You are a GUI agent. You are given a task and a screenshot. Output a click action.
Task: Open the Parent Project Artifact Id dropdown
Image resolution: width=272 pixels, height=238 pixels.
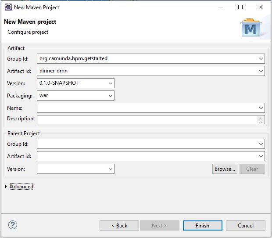(261, 156)
